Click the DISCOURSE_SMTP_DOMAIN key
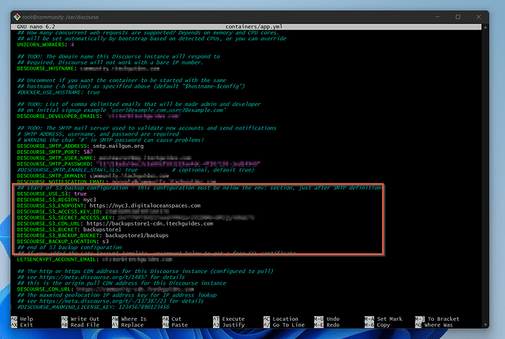Screen dimensions: 505x339 pyautogui.click(x=51, y=176)
